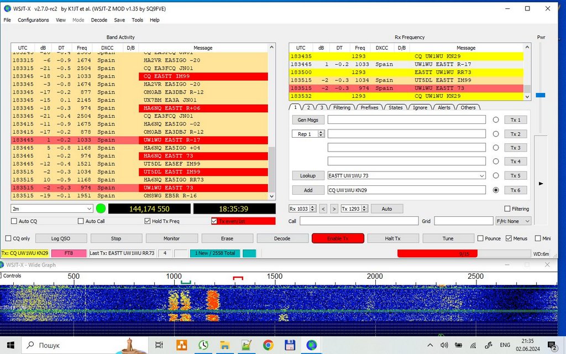This screenshot has height=354, width=566.
Task: Click Rx Frequency scroll down arrow
Action: [x=527, y=96]
